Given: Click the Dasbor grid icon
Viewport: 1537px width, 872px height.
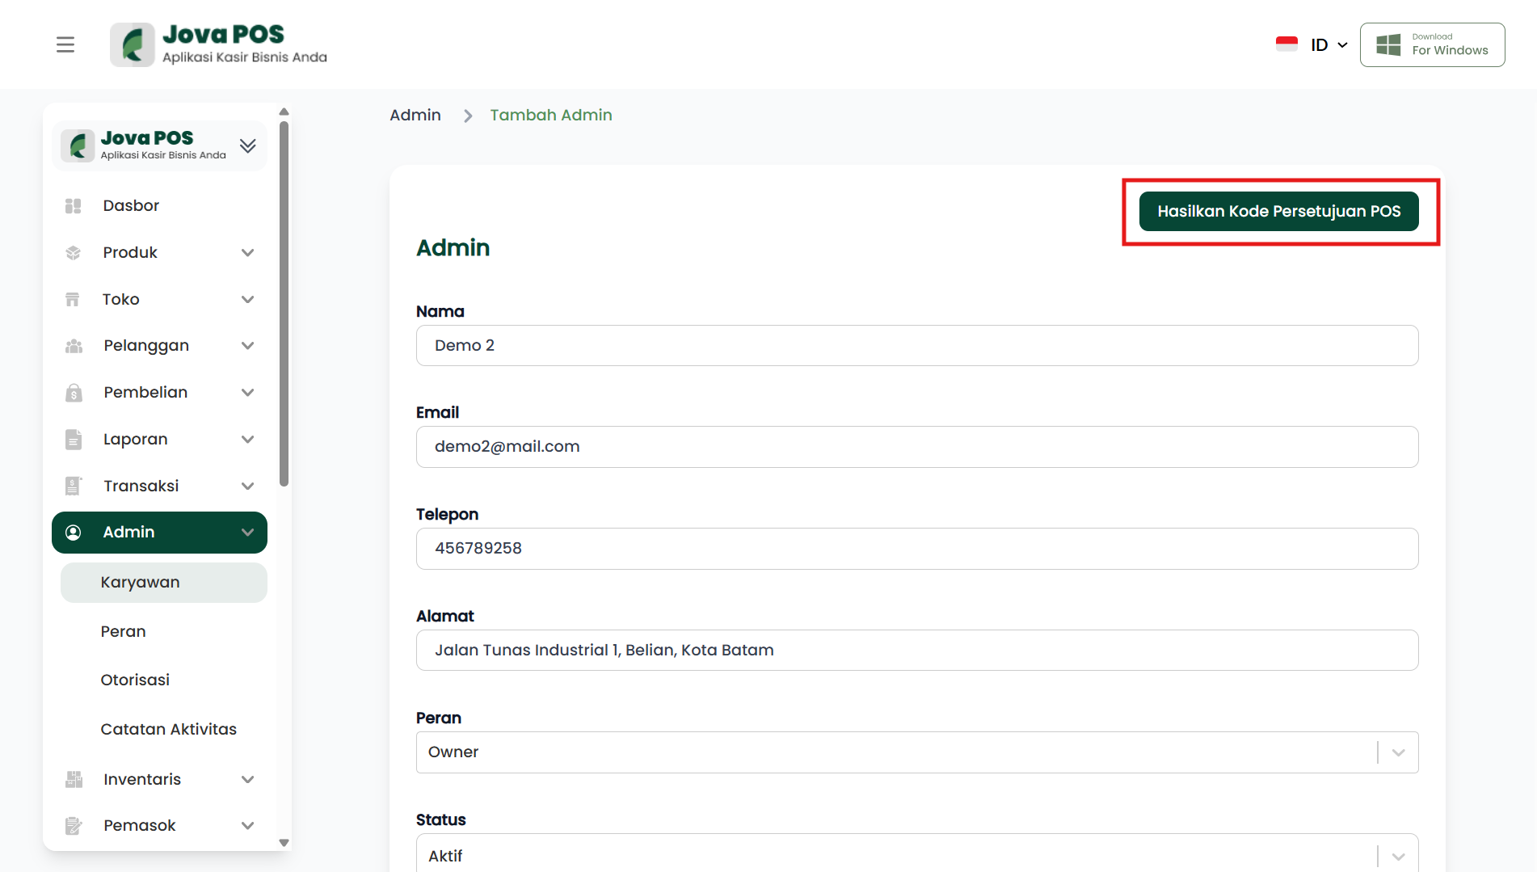Looking at the screenshot, I should [74, 206].
